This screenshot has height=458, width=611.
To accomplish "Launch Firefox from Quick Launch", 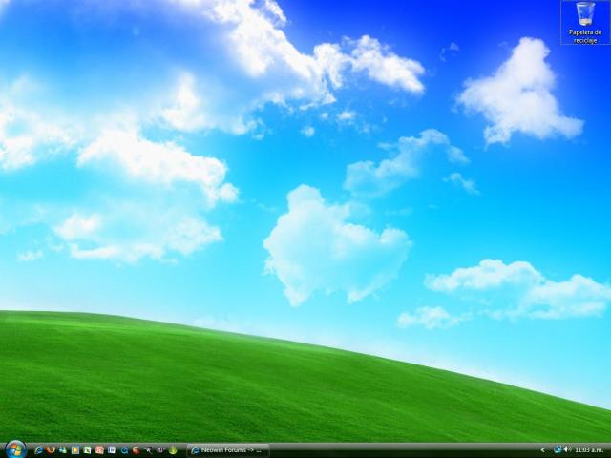I will click(51, 449).
